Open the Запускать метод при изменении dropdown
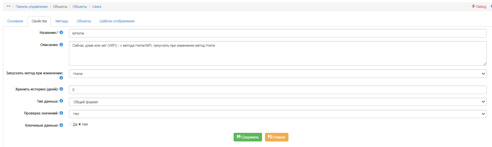492x147 pixels. 278,74
